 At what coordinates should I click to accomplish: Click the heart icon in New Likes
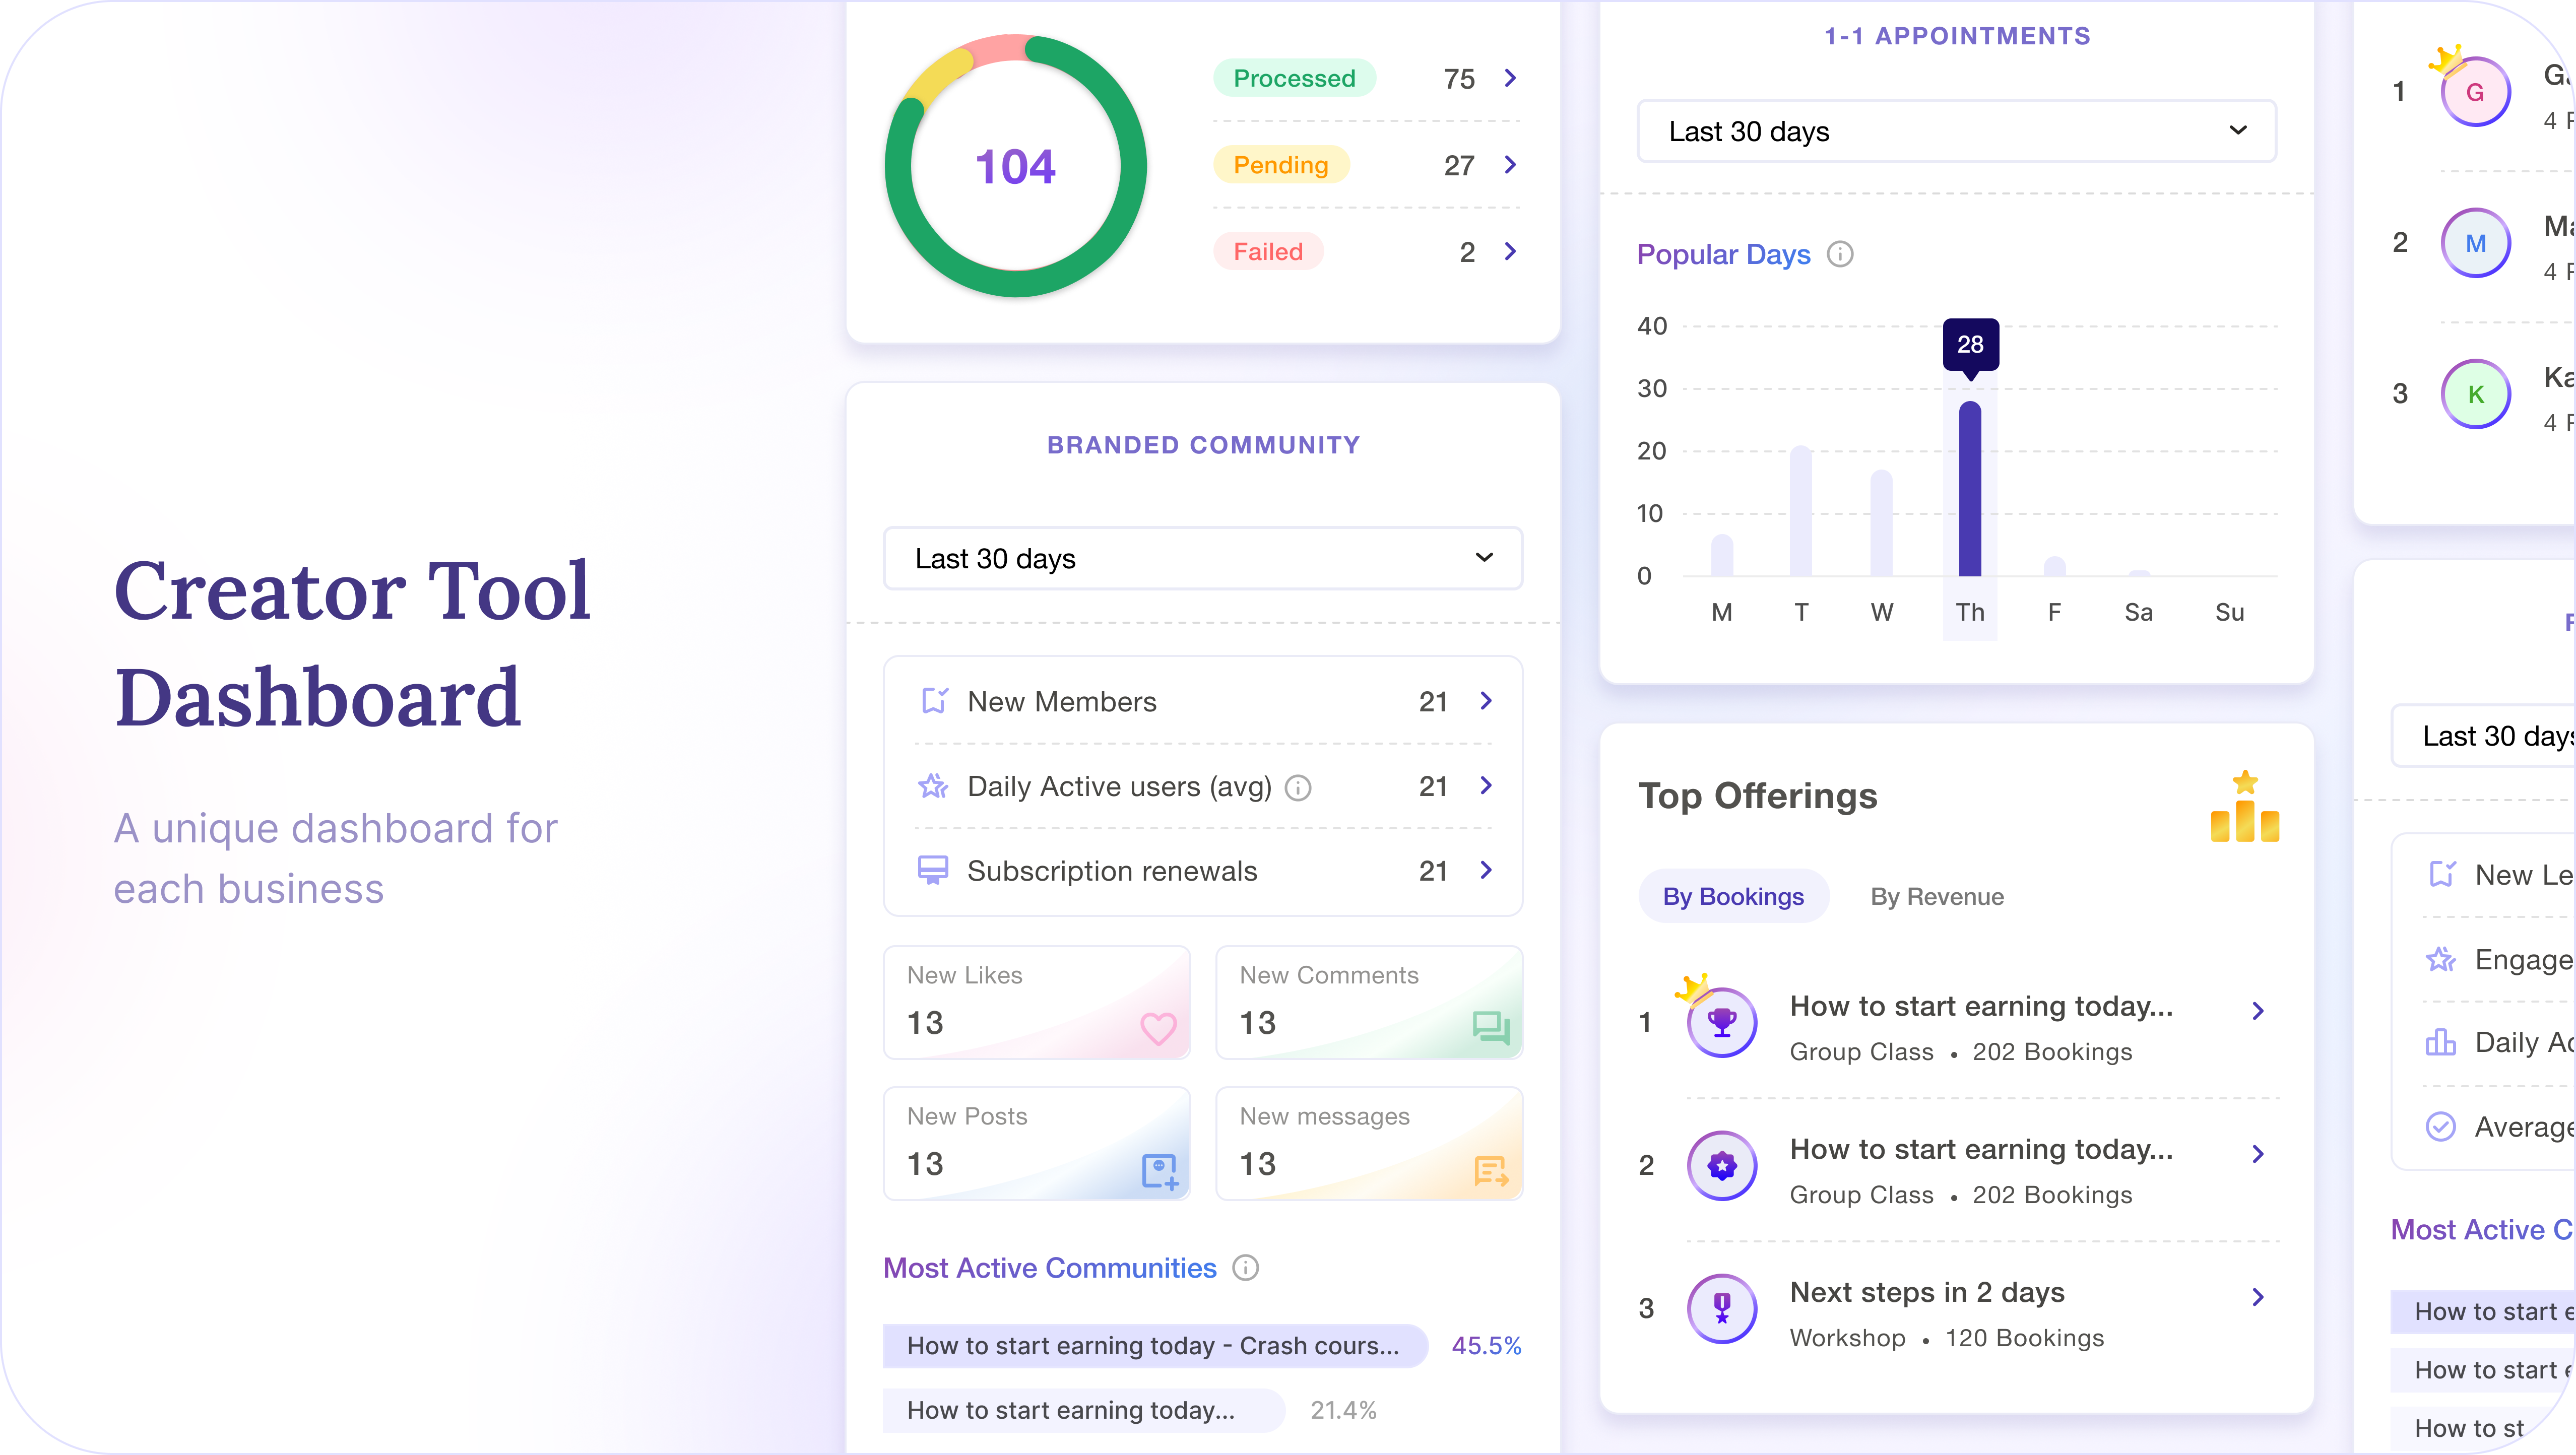point(1158,1027)
